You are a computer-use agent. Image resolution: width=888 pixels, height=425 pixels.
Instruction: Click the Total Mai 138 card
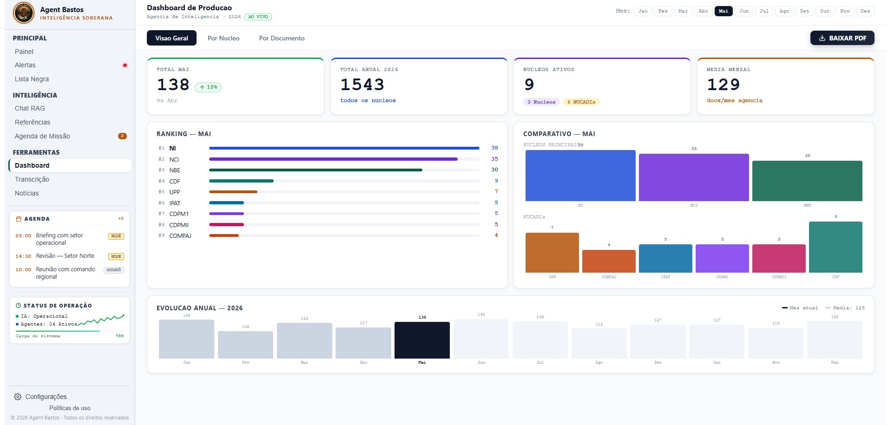tap(236, 86)
